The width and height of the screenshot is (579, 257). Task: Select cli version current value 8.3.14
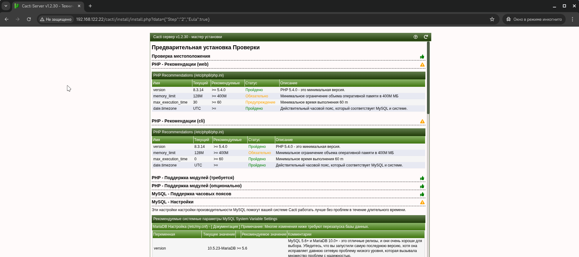(x=200, y=147)
